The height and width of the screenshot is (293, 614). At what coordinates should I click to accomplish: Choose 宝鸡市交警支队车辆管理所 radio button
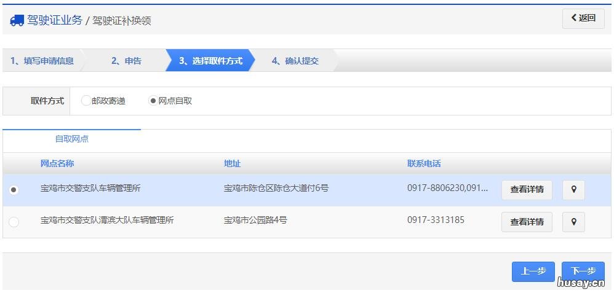(14, 190)
